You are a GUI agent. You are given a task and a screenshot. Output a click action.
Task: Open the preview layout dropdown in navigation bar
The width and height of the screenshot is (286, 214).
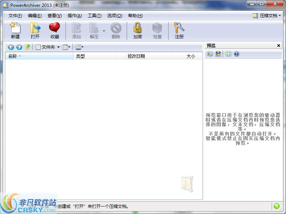coord(79,47)
